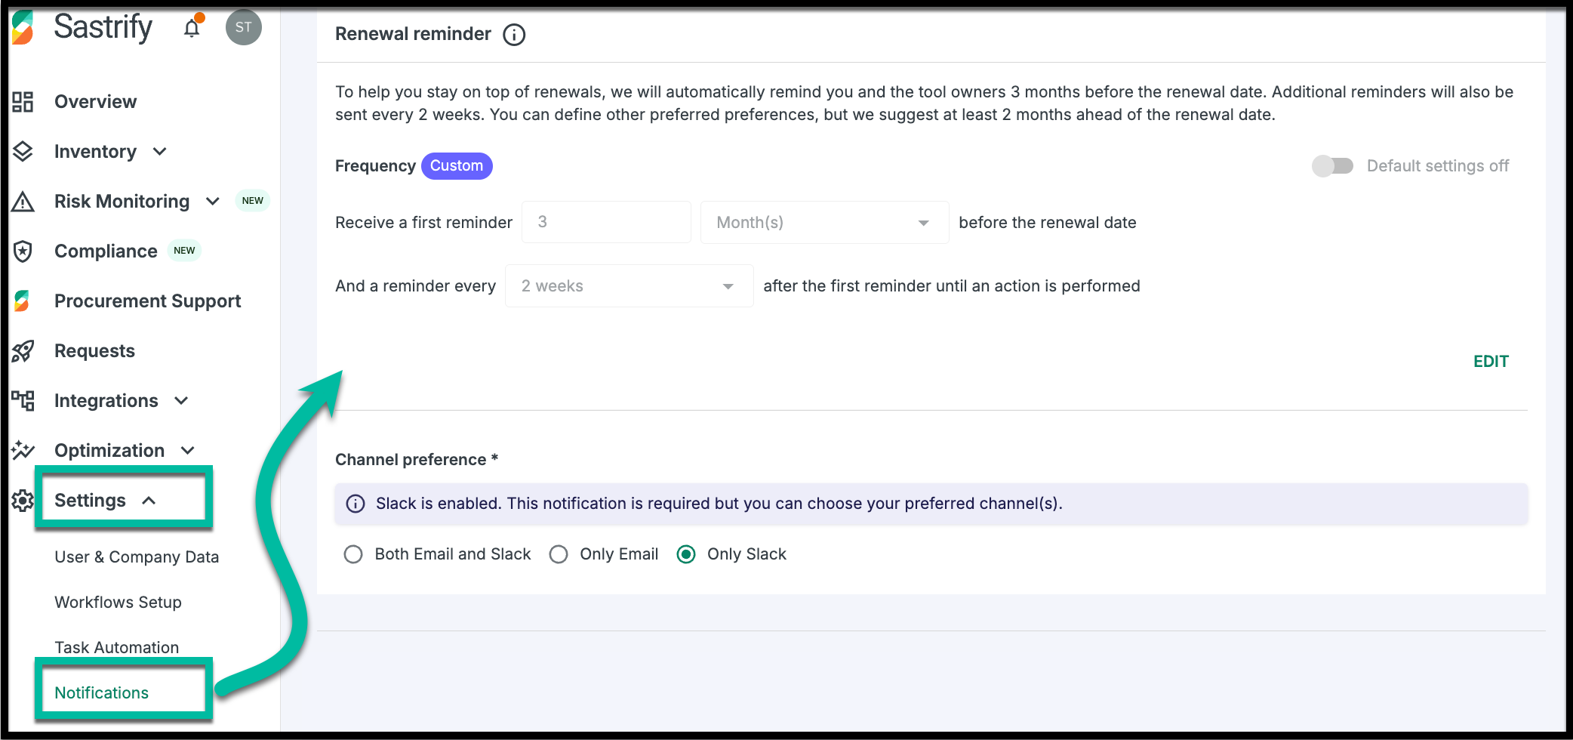Toggle the Default settings switch

(x=1332, y=166)
